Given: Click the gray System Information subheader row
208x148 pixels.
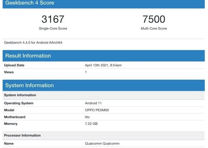Looking at the screenshot, I should click(103, 95).
